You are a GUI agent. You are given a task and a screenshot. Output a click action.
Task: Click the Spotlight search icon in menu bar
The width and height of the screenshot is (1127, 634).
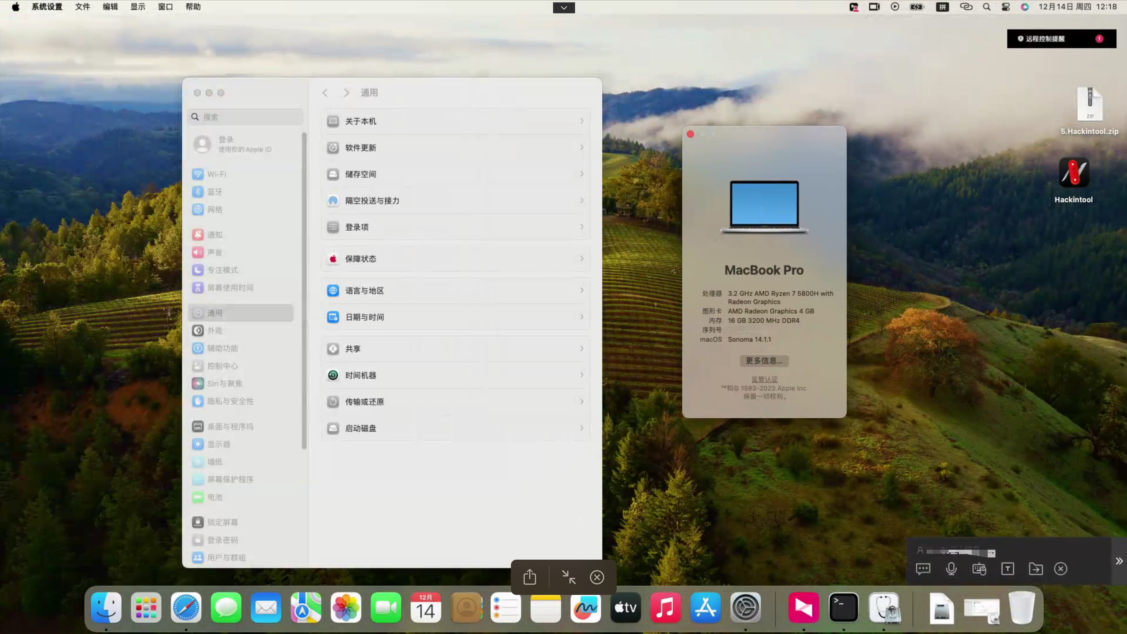pos(987,7)
